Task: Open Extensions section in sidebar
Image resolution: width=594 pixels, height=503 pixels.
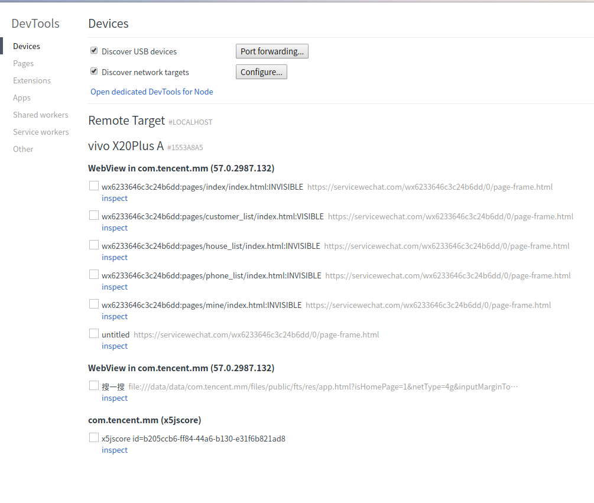Action: point(32,80)
